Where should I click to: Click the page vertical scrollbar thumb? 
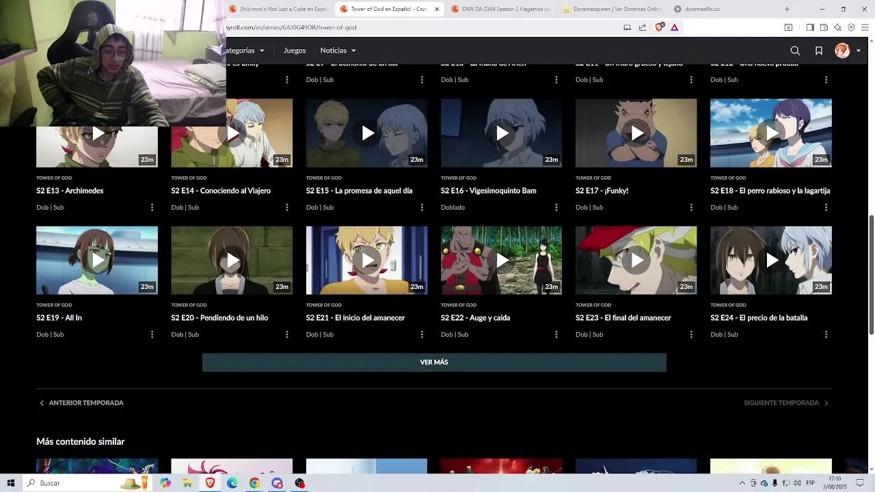pos(872,275)
